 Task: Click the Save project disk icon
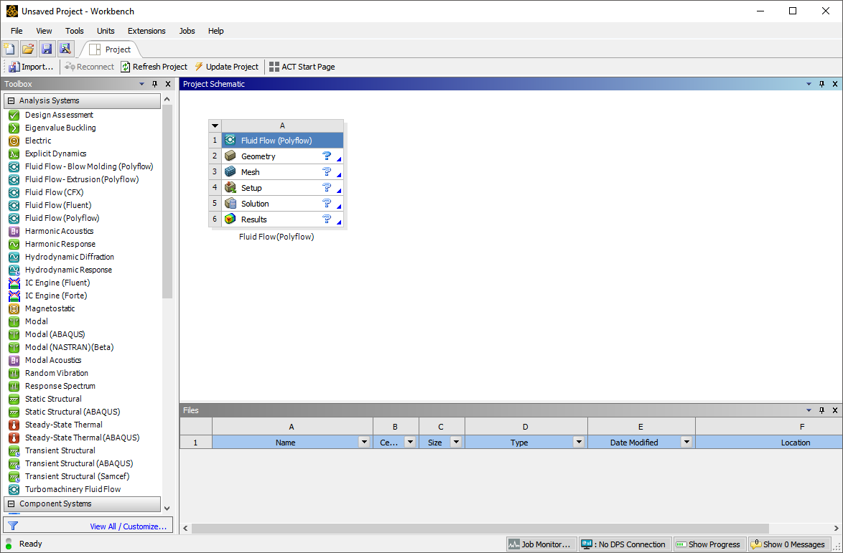coord(47,49)
